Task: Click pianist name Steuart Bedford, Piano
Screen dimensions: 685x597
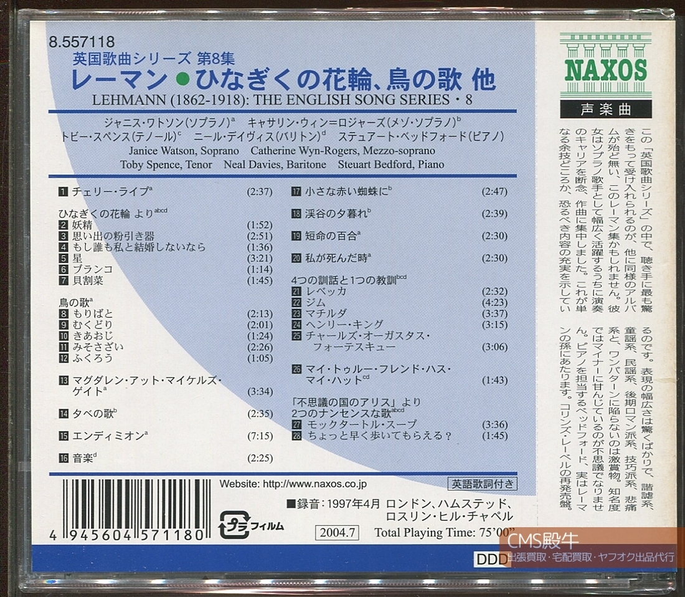Action: coord(391,165)
